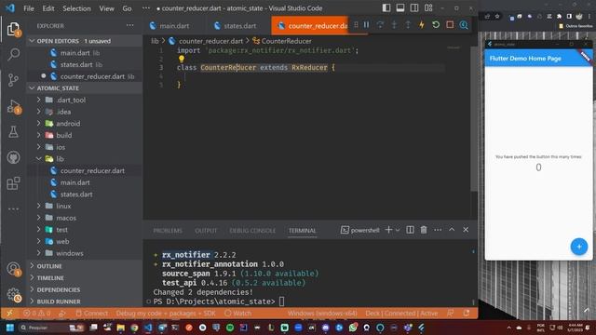Open the Run and Debug view
596x335 pixels.
[x=13, y=107]
